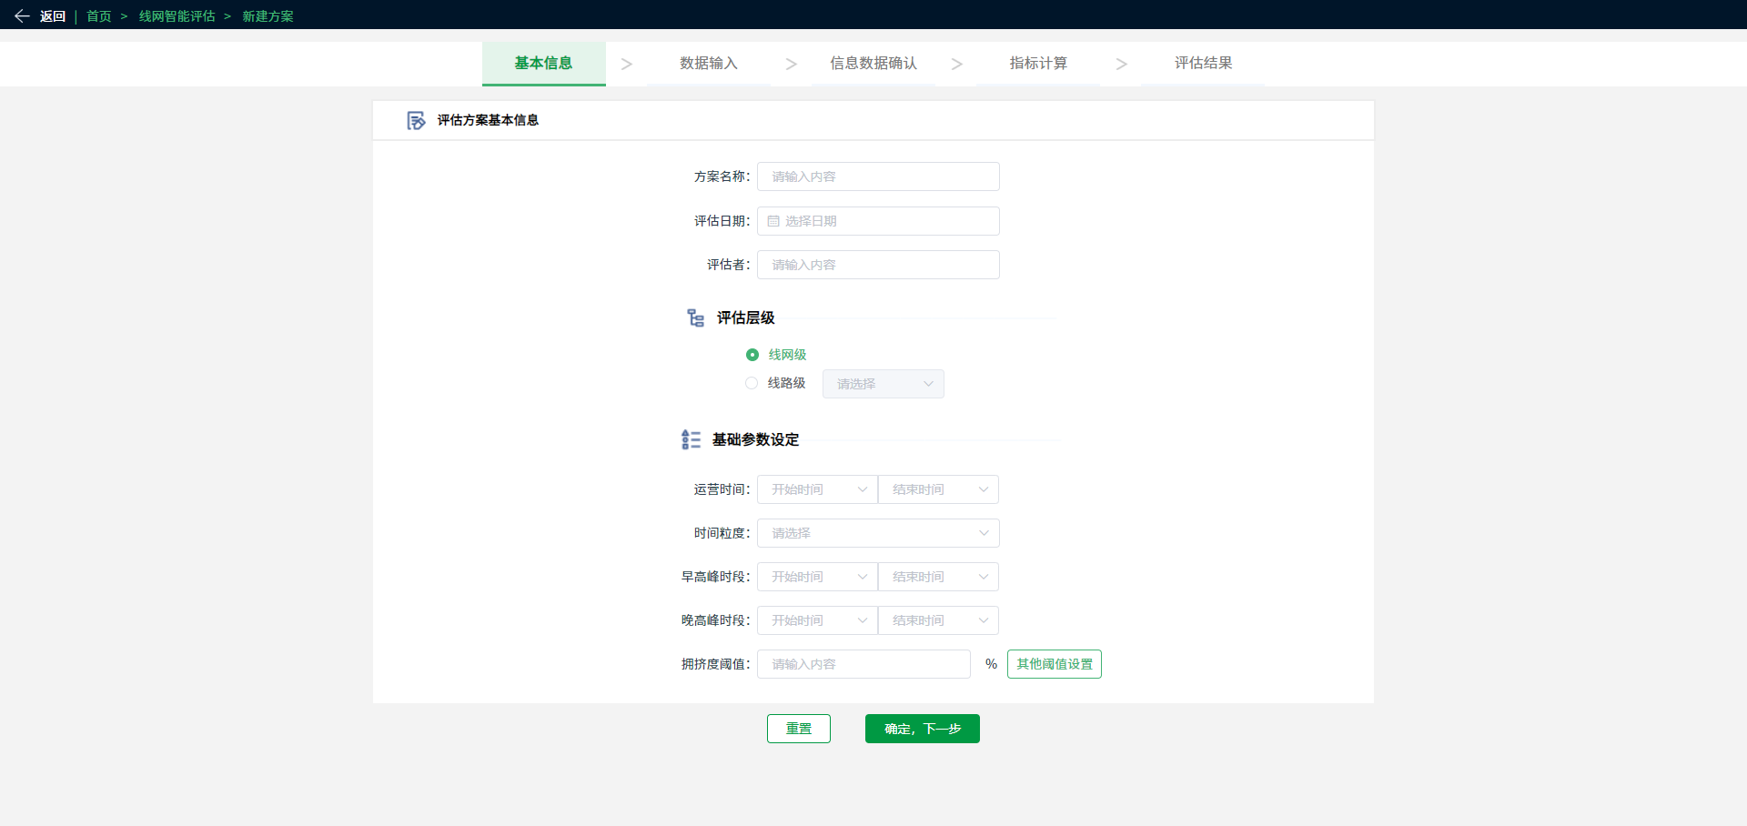Go to 首页 breadcrumb
The image size is (1747, 826).
tap(99, 16)
